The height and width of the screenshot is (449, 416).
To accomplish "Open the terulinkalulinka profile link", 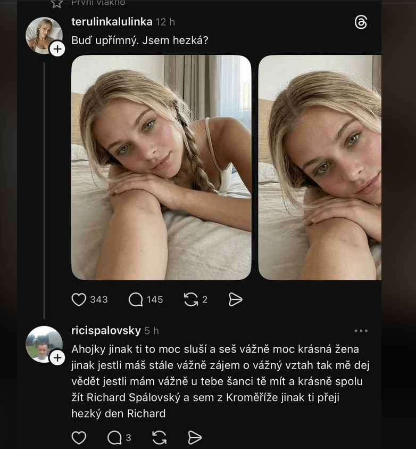I will 112,22.
